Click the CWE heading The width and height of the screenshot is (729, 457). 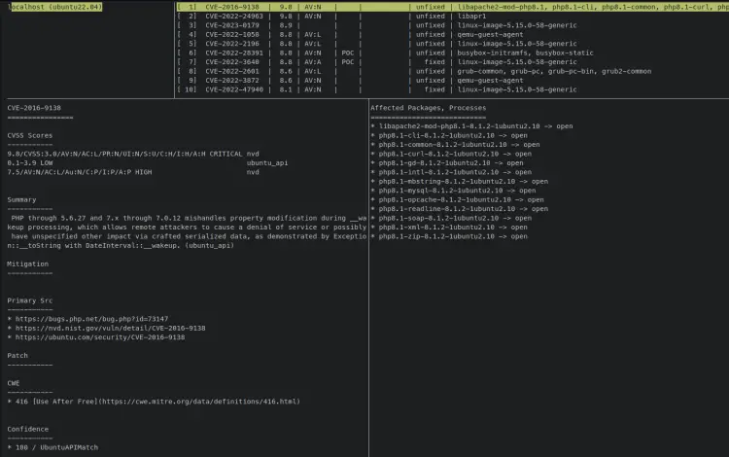[13, 383]
